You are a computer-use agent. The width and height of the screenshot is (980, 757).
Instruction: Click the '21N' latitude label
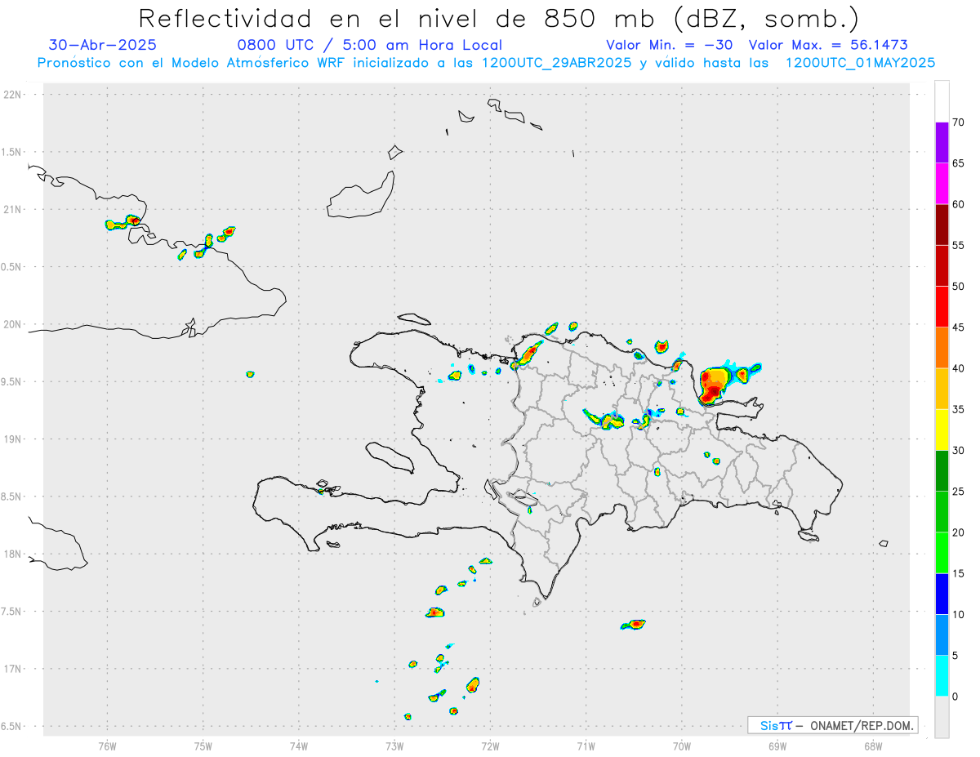(x=14, y=209)
